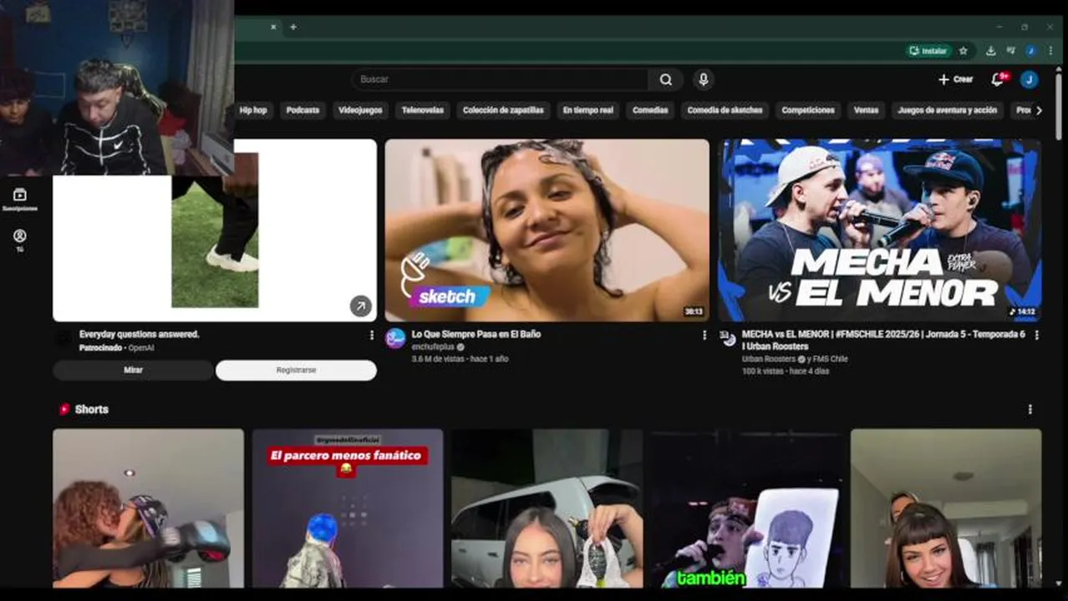1068x601 pixels.
Task: Open YouTube notifications bell
Action: [x=998, y=79]
